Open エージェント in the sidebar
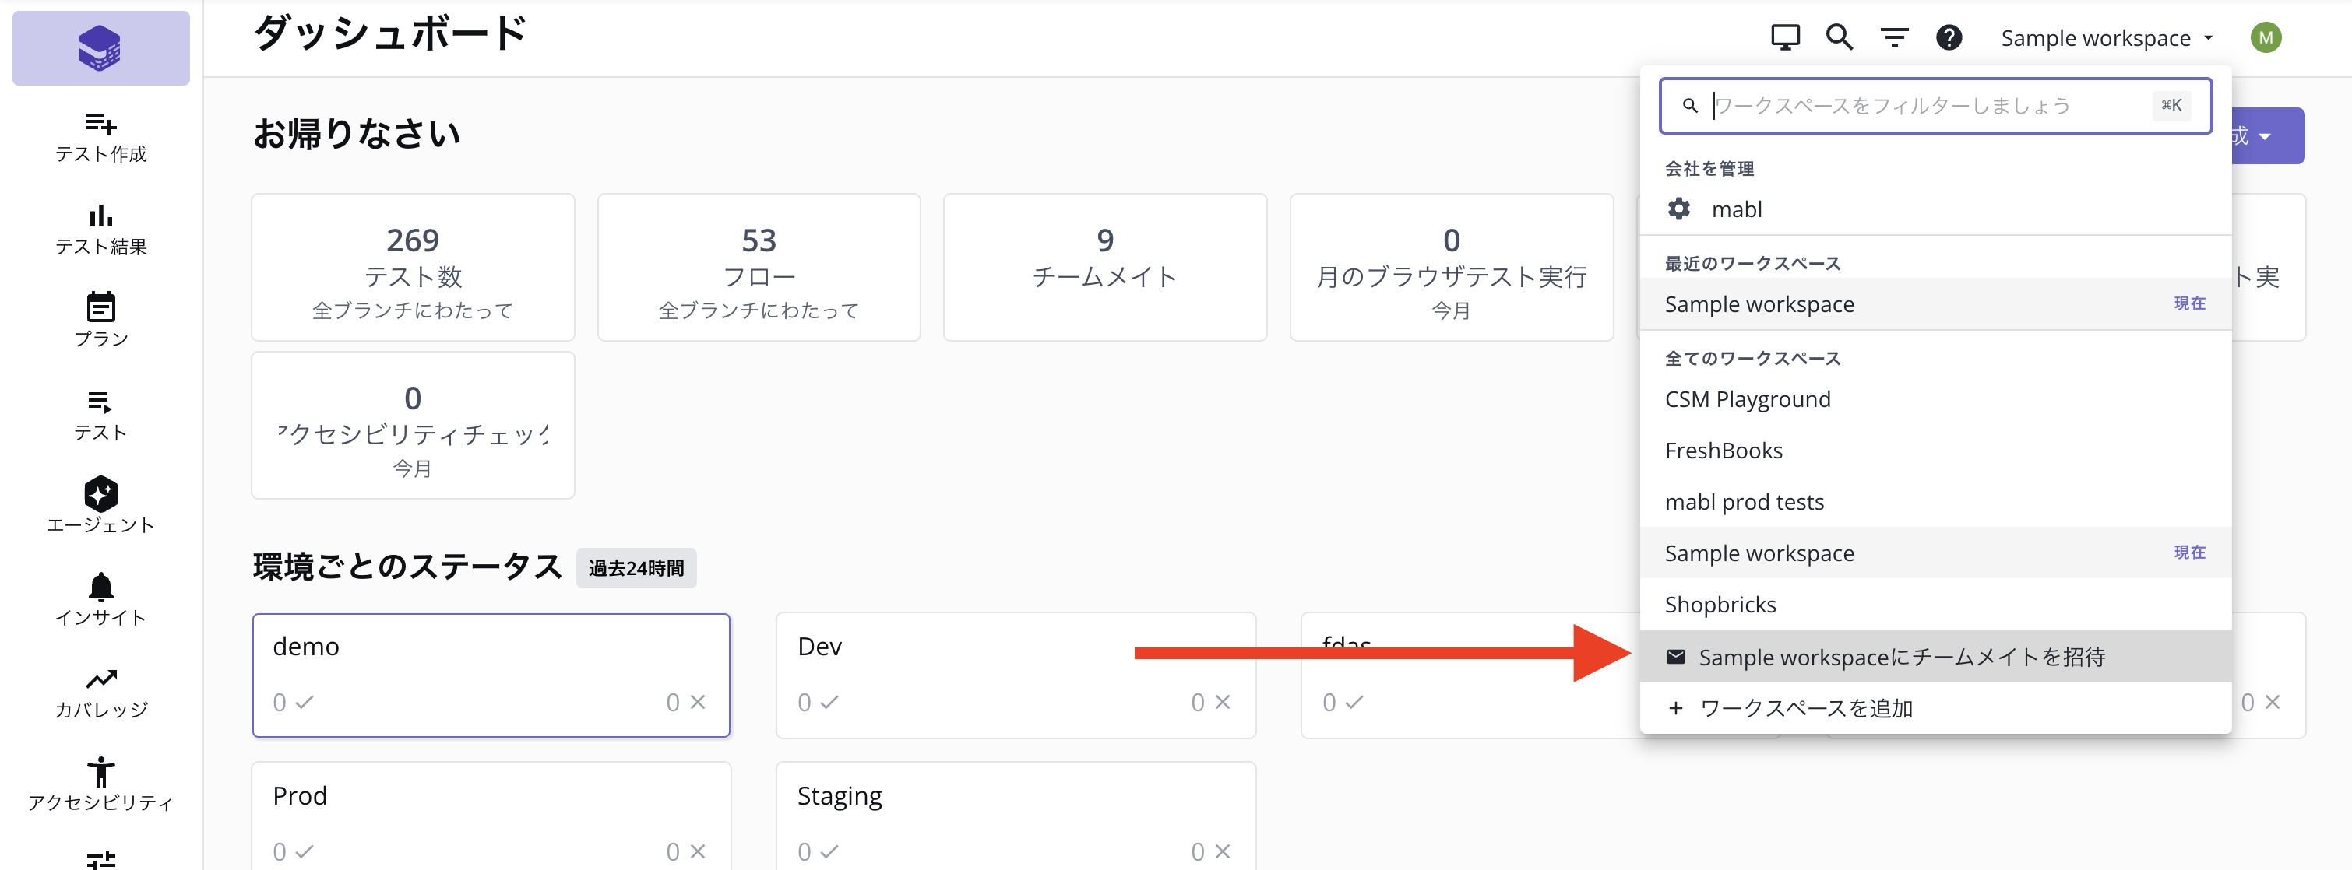Viewport: 2352px width, 870px height. 100,505
